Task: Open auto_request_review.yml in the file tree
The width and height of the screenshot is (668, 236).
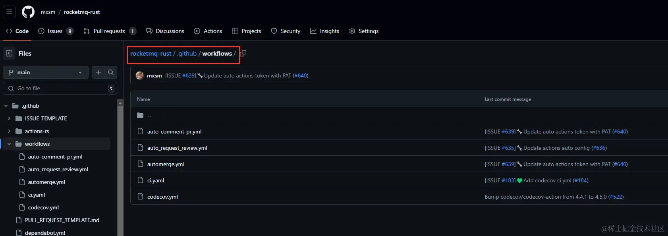Action: pos(58,169)
